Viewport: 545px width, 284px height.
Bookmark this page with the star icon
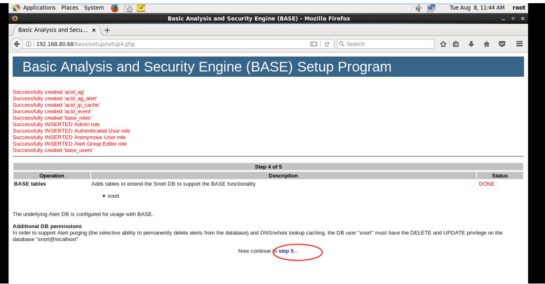[443, 44]
